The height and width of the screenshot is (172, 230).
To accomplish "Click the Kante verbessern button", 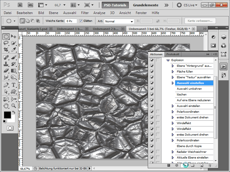I will tap(200, 21).
